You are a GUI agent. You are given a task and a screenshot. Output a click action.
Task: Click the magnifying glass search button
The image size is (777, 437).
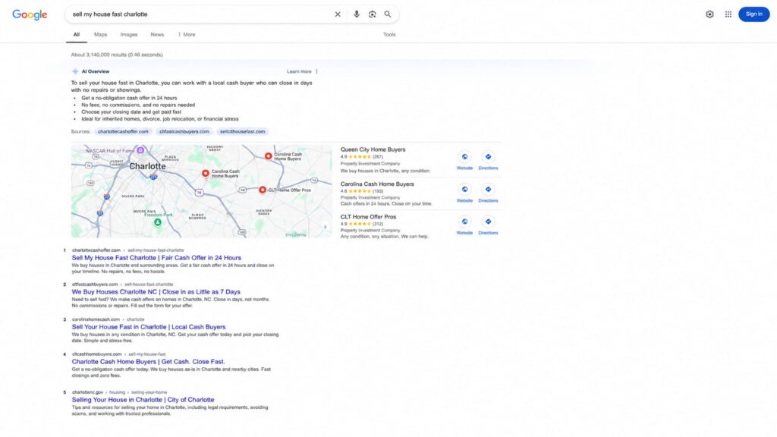pyautogui.click(x=388, y=14)
